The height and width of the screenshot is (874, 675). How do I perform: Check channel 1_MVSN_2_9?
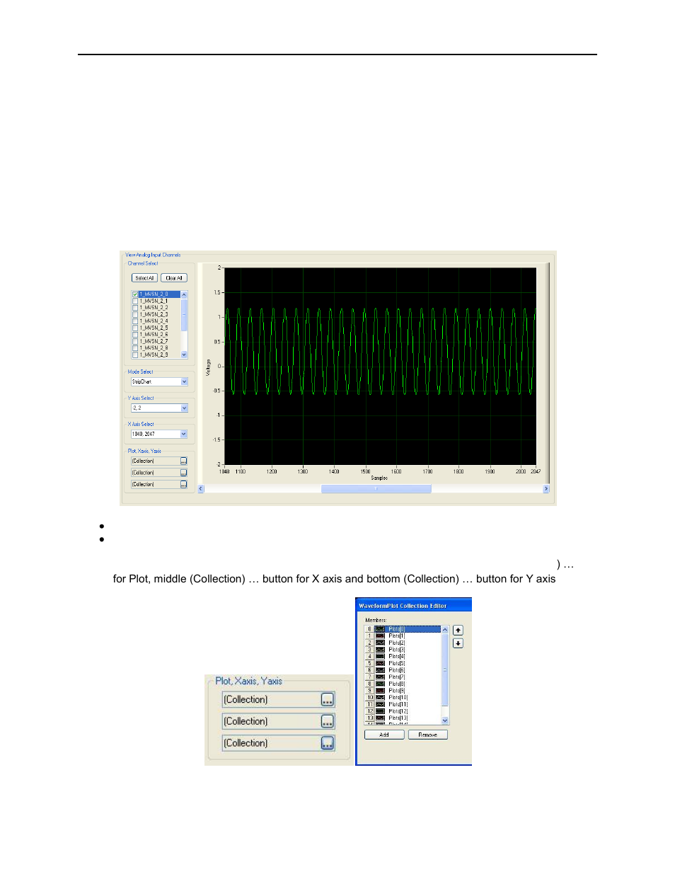[135, 355]
